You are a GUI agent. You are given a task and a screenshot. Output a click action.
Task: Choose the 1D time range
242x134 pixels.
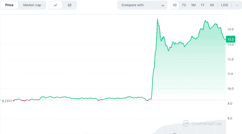tap(175, 5)
